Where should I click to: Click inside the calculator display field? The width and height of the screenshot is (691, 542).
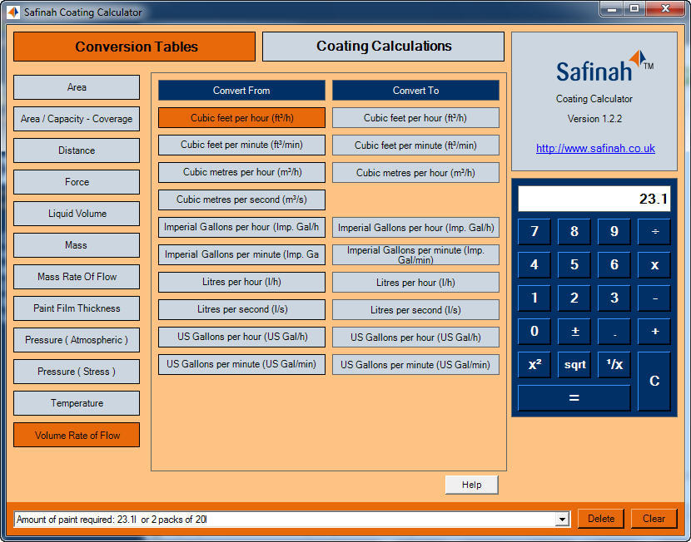tap(594, 198)
